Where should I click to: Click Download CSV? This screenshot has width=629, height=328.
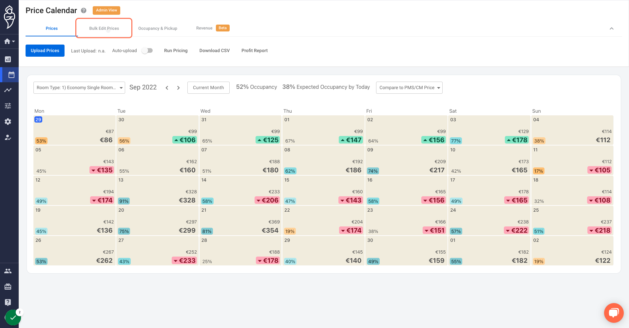coord(215,50)
